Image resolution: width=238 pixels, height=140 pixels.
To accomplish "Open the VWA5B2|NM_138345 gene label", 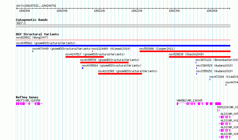I will (189, 100).
